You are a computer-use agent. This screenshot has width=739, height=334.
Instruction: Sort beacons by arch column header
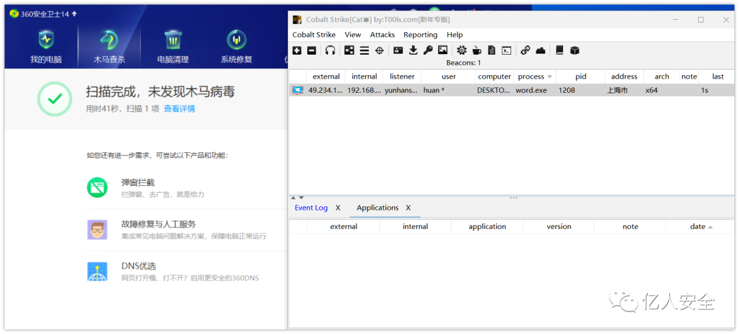pos(662,76)
